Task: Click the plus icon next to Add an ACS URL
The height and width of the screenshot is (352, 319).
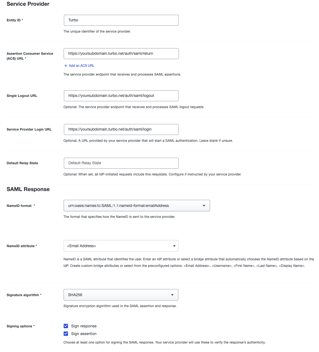Action: point(66,65)
